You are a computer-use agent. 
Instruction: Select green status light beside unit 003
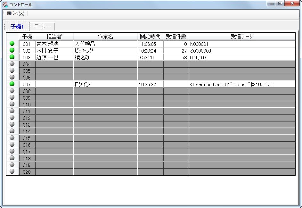pyautogui.click(x=12, y=57)
